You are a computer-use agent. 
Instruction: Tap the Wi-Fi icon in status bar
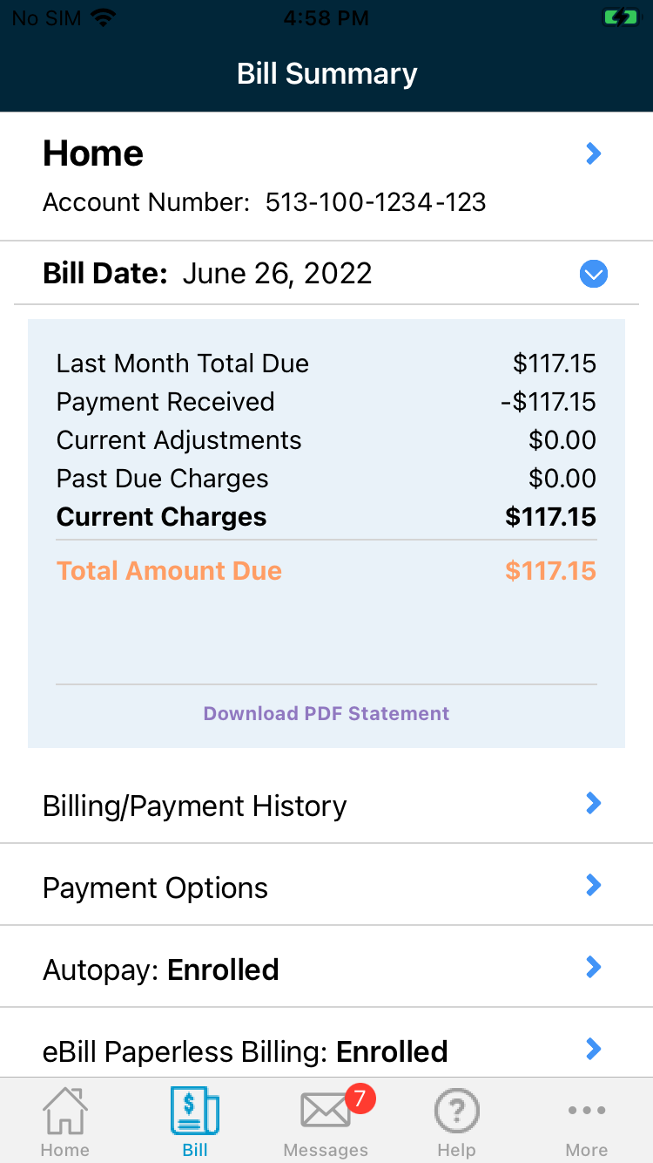coord(104,18)
